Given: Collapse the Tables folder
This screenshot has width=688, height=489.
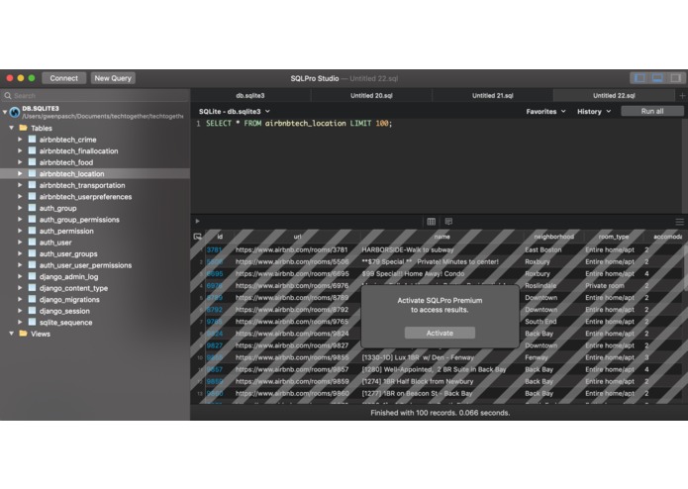Looking at the screenshot, I should click(12, 128).
